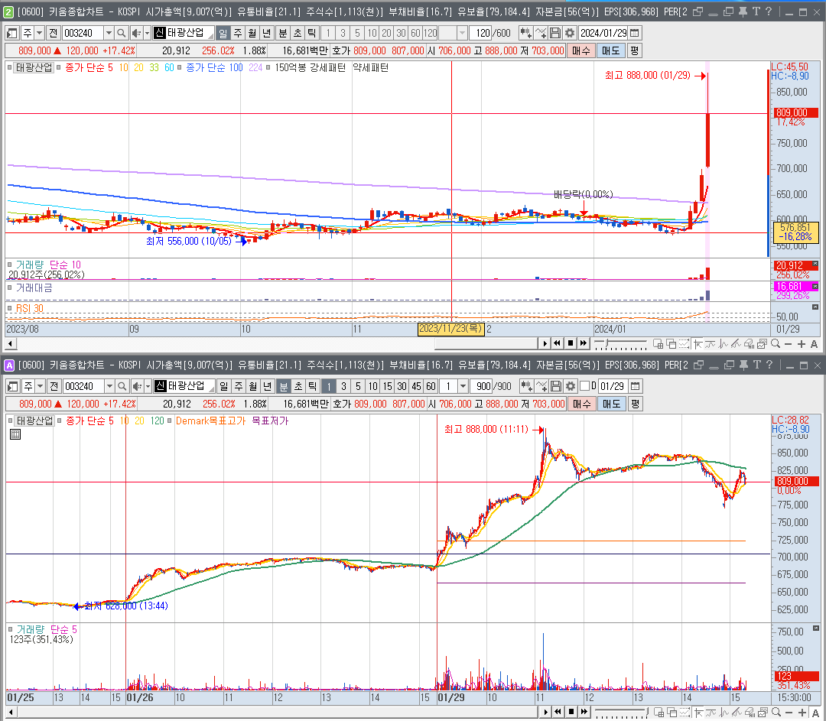Click the 거래대금 indicator label in the top chart
Image resolution: width=826 pixels, height=721 pixels.
coord(34,288)
